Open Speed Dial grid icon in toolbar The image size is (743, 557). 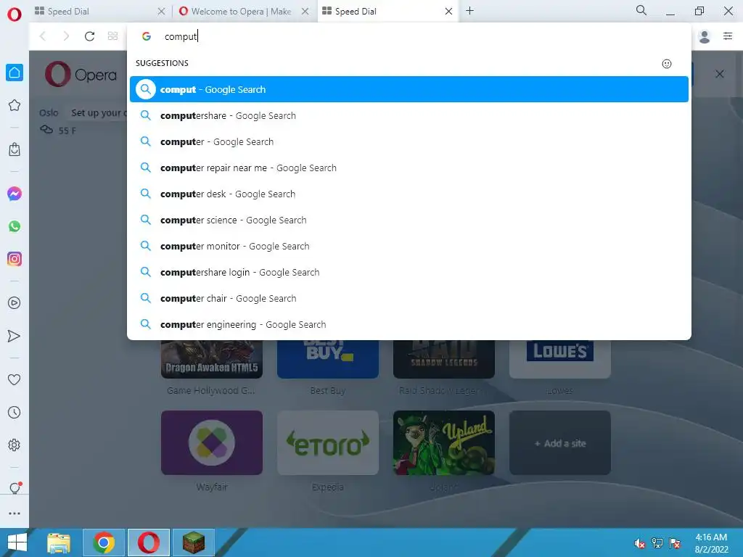point(112,36)
